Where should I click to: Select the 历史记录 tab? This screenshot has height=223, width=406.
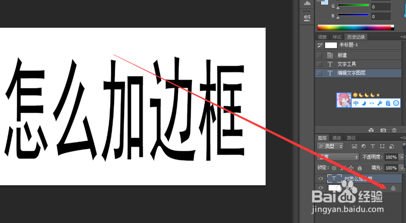(356, 37)
